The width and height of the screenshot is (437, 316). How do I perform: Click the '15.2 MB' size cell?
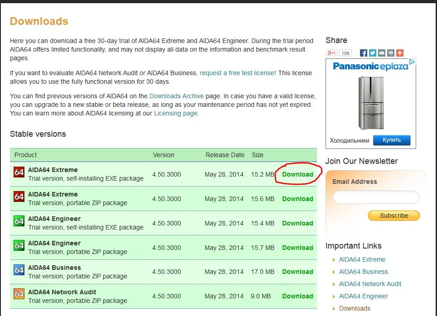[x=262, y=174]
